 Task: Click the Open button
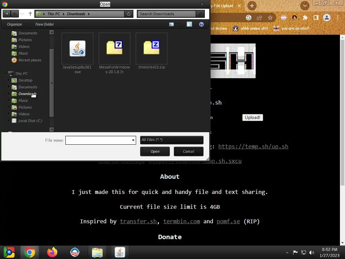point(155,151)
